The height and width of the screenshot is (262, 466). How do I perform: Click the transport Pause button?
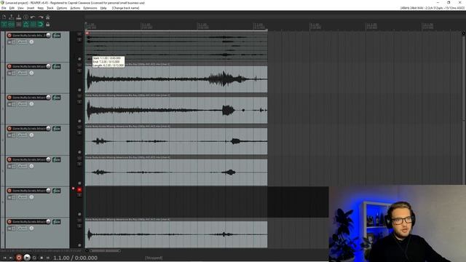click(x=48, y=258)
